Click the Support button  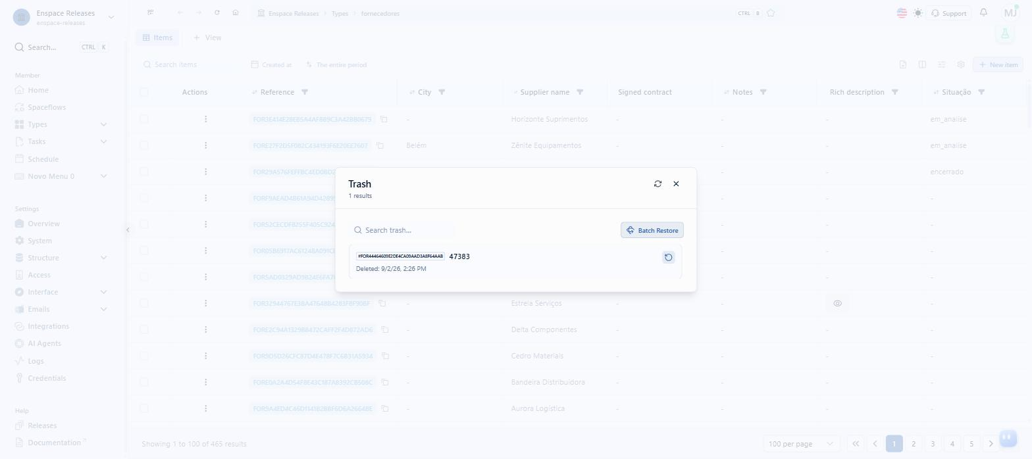coord(948,13)
